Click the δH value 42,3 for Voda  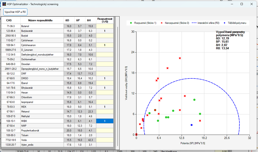(91, 140)
